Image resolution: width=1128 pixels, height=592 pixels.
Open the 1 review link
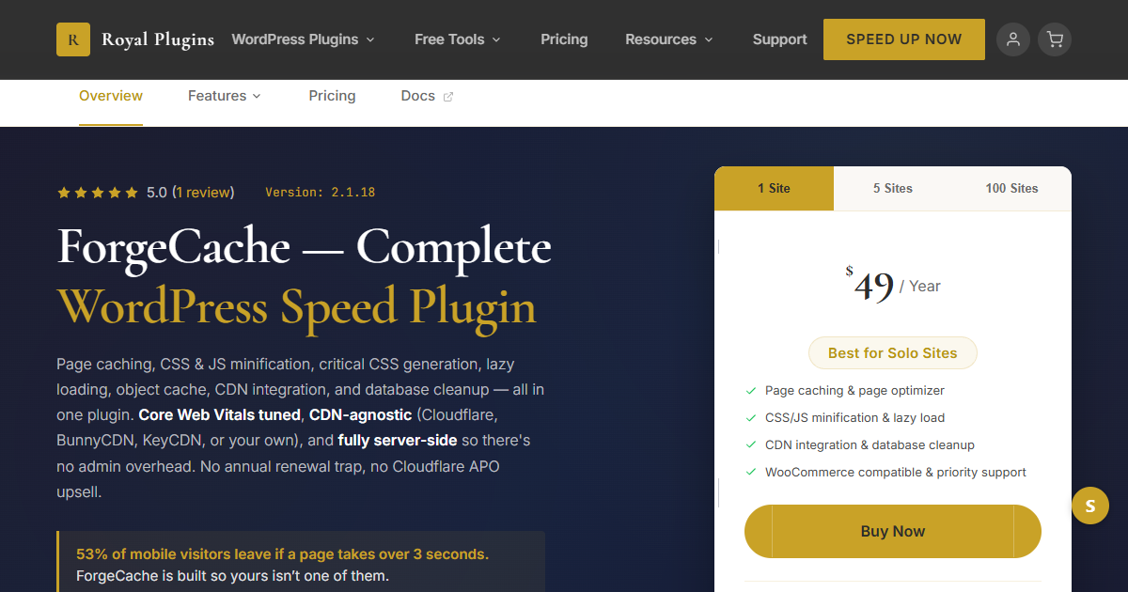coord(203,193)
